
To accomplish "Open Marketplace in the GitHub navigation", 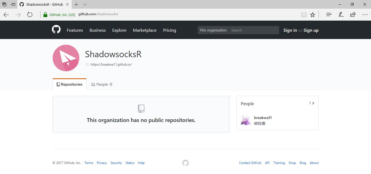I will pos(145,30).
